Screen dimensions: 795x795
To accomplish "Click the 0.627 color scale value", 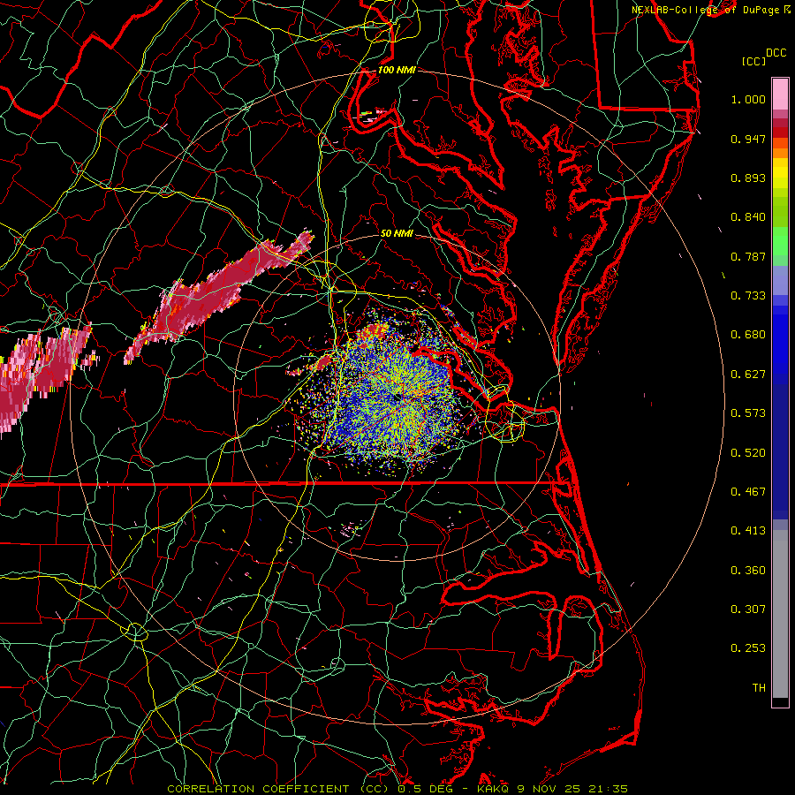I will (x=748, y=375).
